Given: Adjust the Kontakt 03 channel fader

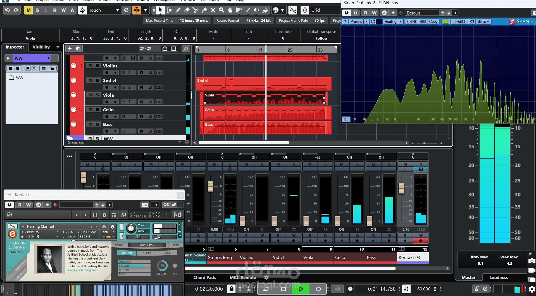Looking at the screenshot, I should [401, 188].
